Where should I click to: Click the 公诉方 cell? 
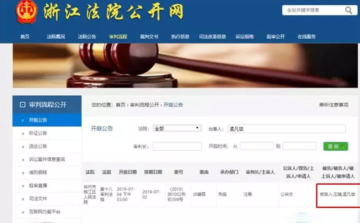pos(287,194)
